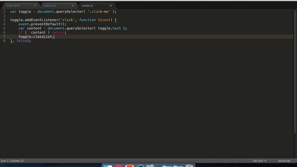Viewport: 297px width, 167px height.
Task: Click line number 5 in the gutter
Action: (4, 28)
